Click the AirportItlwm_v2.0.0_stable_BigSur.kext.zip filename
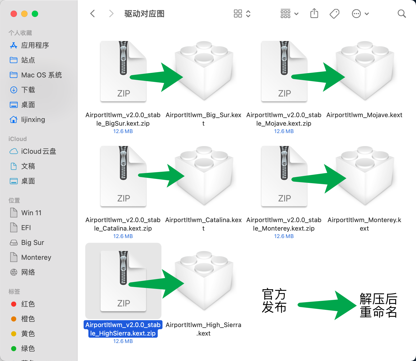Image resolution: width=416 pixels, height=361 pixels. coord(123,119)
